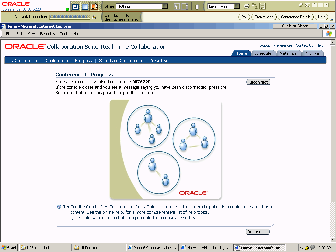Click the Windows flag logo in IE
Viewport: 336px width, 252px height.
(329, 34)
